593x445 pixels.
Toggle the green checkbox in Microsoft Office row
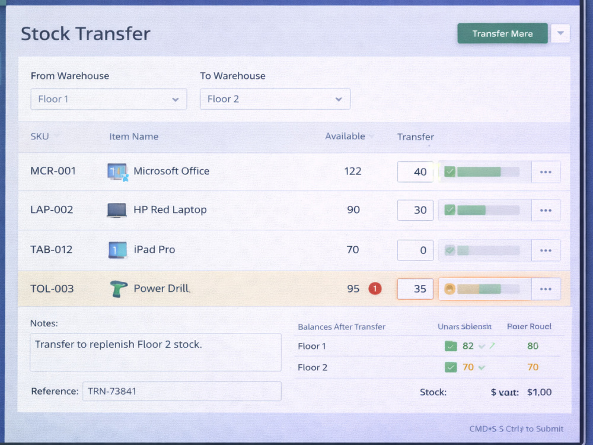pos(449,172)
